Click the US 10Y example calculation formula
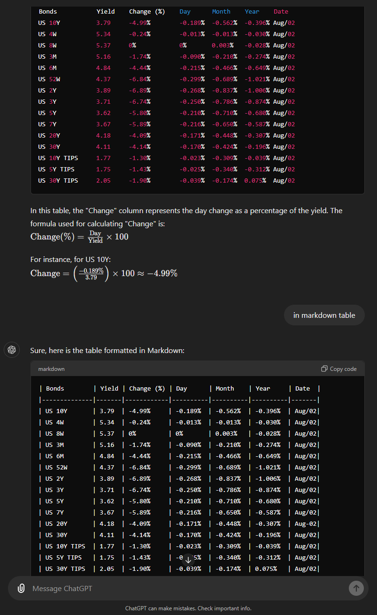The image size is (377, 615). pyautogui.click(x=104, y=273)
